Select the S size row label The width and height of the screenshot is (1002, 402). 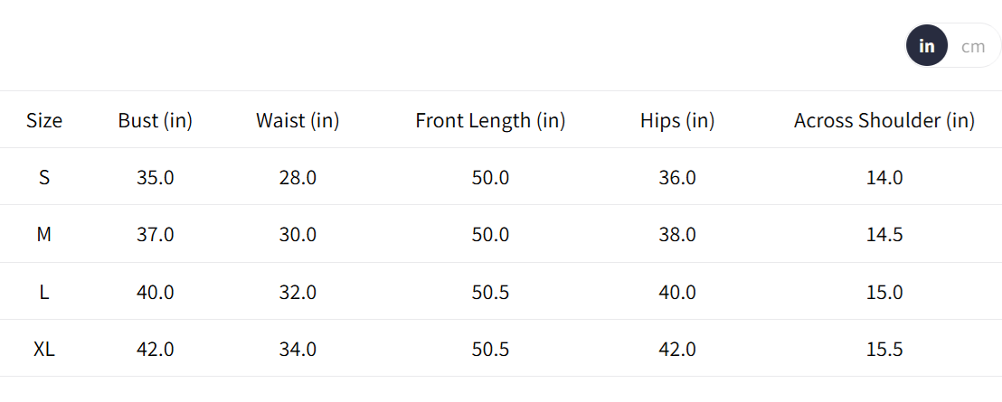click(x=44, y=177)
